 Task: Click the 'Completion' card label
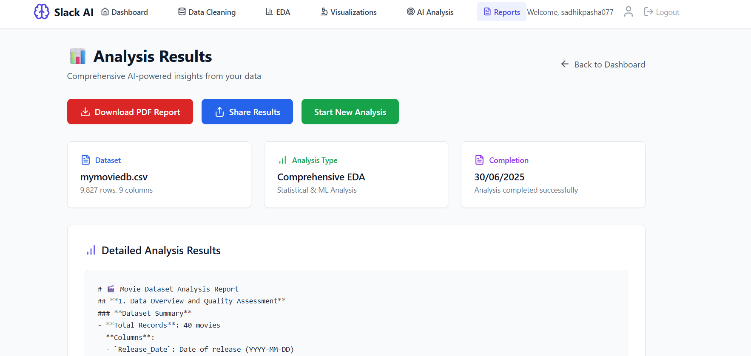tap(509, 160)
